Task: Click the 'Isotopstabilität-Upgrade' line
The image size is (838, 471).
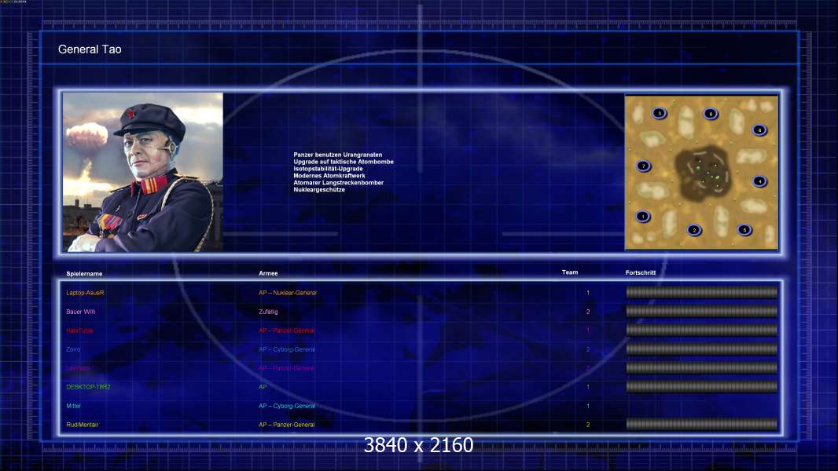Action: click(x=328, y=169)
